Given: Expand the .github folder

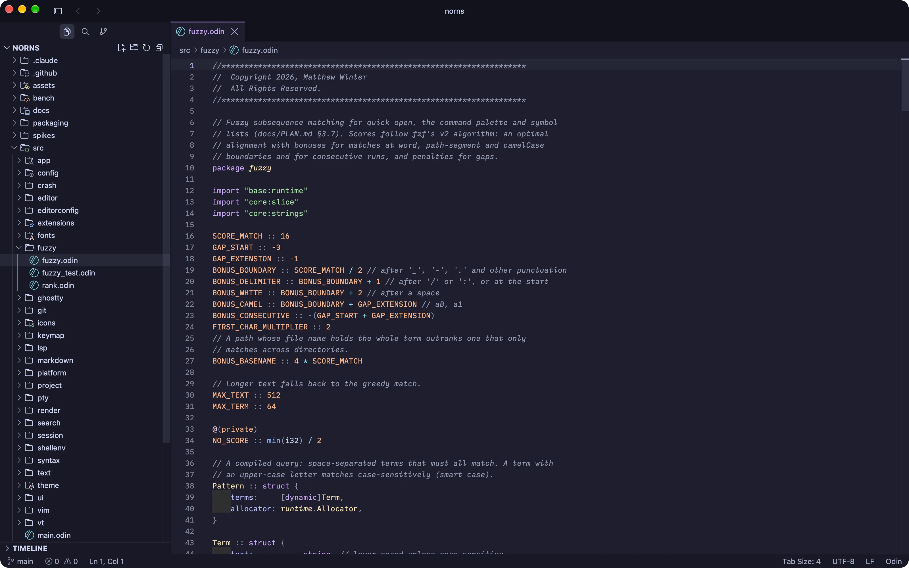Looking at the screenshot, I should [x=14, y=73].
